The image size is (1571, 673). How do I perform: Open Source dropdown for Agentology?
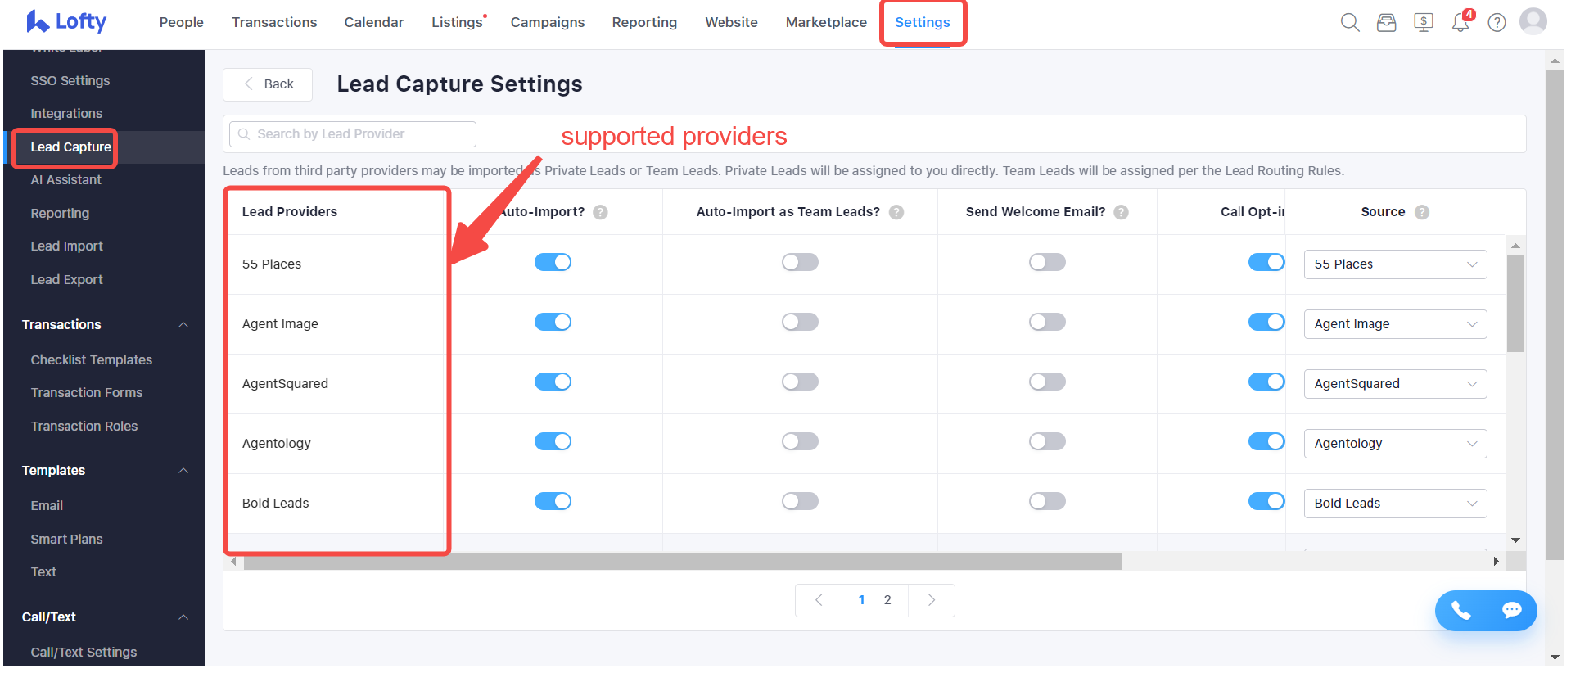point(1395,444)
